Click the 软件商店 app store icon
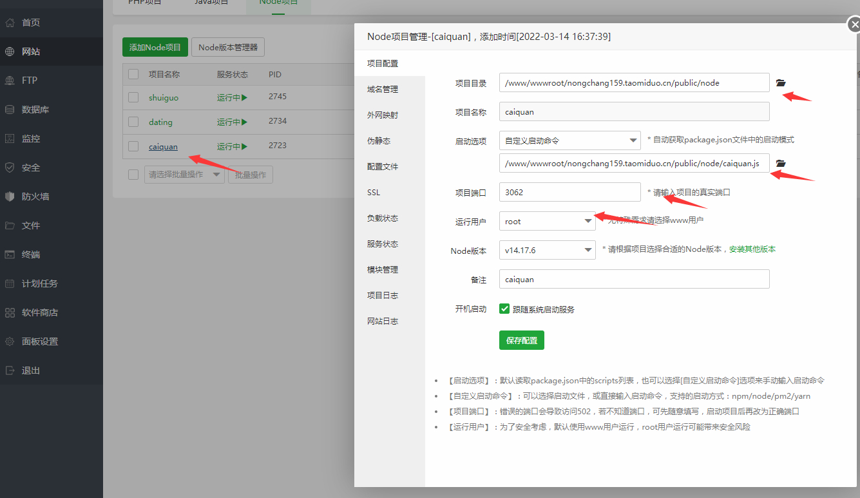Screen dimensions: 860x498 coord(10,312)
